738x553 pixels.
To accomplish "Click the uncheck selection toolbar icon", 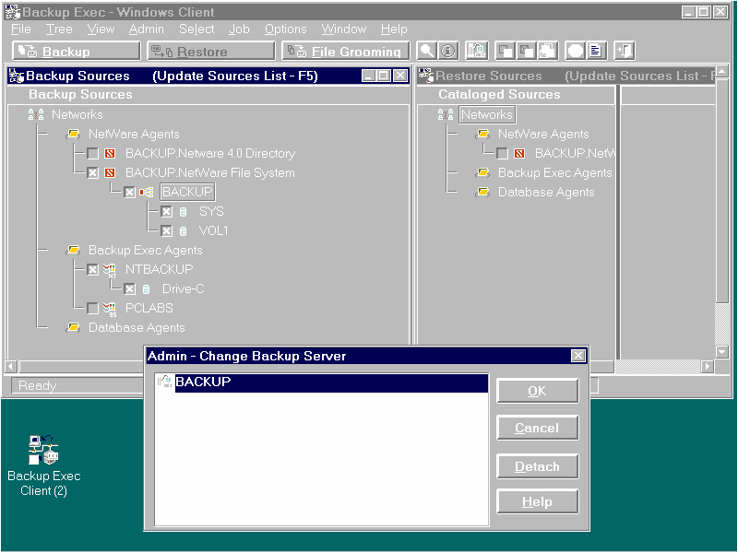I will coord(527,51).
